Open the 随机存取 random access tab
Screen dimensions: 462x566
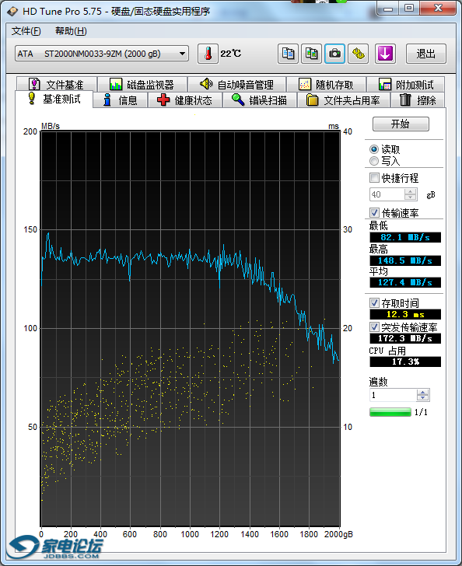click(x=327, y=85)
